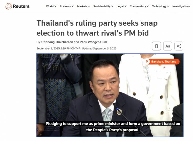The height and width of the screenshot is (141, 193).
Task: Expand the Technology dropdown chevron
Action: click(168, 6)
